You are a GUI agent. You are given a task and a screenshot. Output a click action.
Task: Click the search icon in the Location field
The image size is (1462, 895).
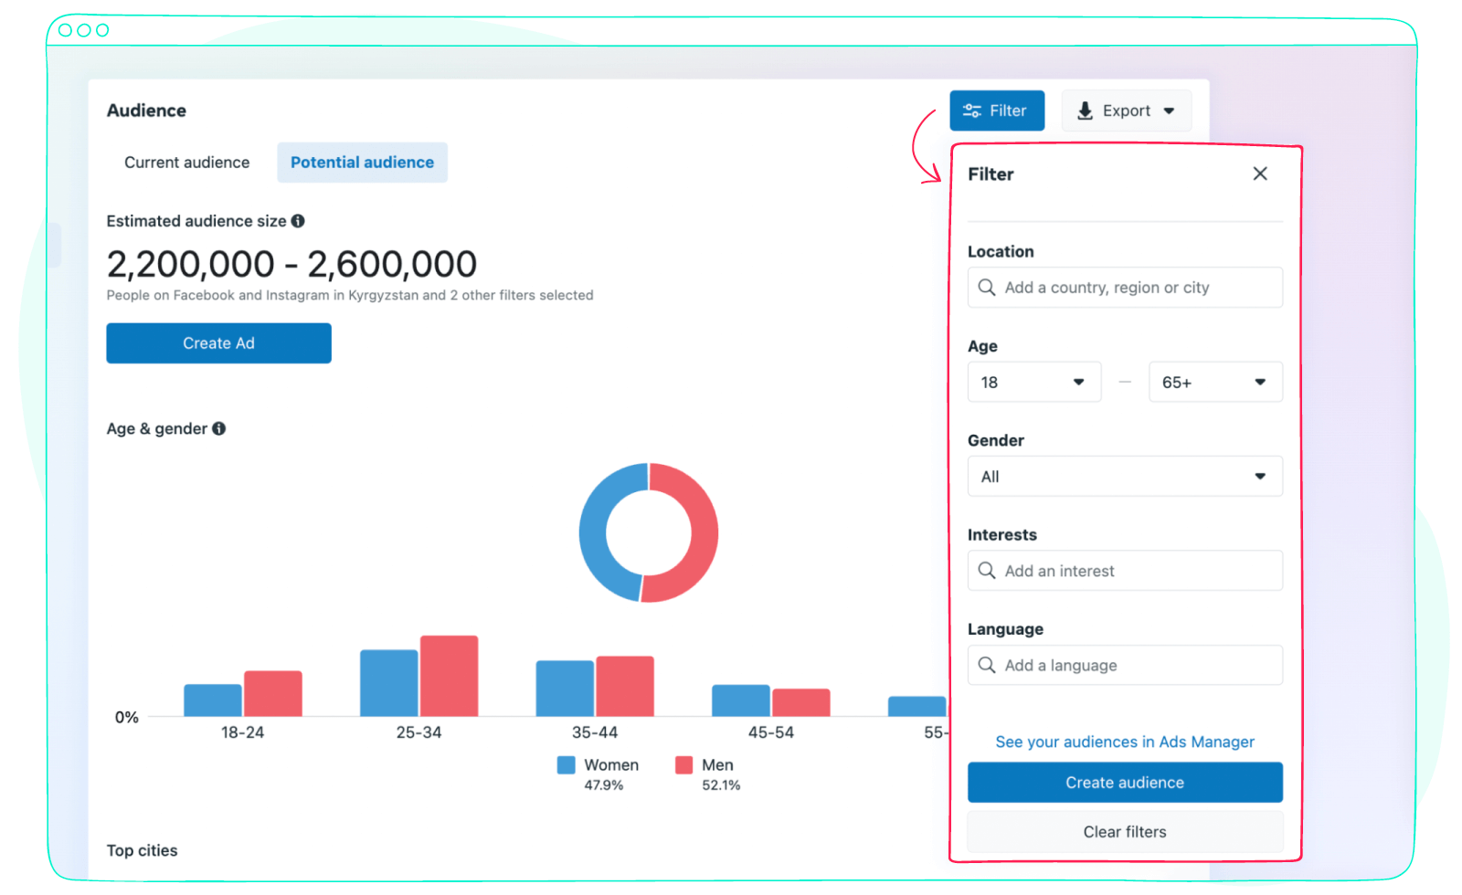coord(987,287)
